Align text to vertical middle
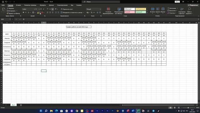Image resolution: width=200 pixels, height=113 pixels. pos(50,9)
